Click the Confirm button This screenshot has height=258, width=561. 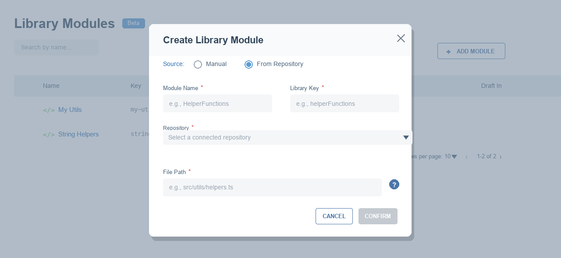coord(378,216)
